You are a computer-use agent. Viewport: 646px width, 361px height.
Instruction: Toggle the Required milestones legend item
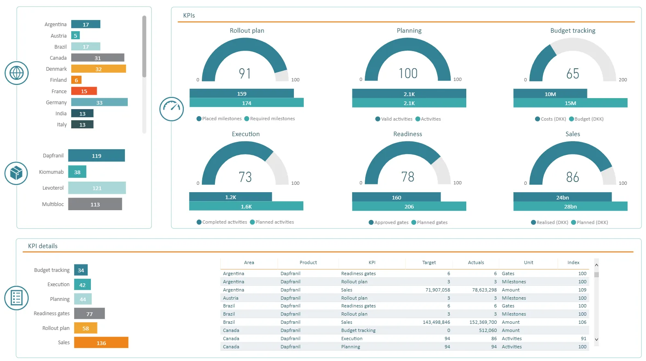pos(270,119)
